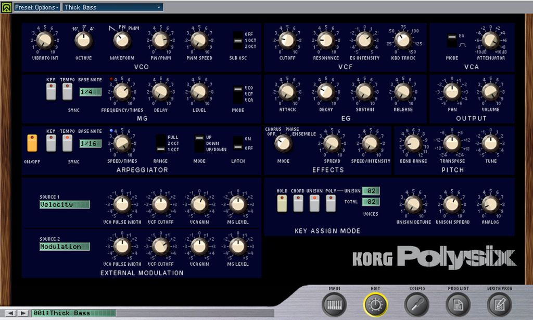Click the Arpeggiator RANGE switch
The width and height of the screenshot is (533, 320).
pos(160,143)
